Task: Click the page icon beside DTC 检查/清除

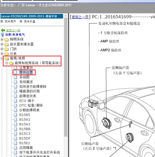Action: tap(15, 105)
